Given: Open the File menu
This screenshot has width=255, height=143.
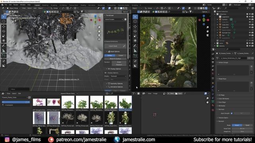Looking at the screenshot, I should click(6, 5).
